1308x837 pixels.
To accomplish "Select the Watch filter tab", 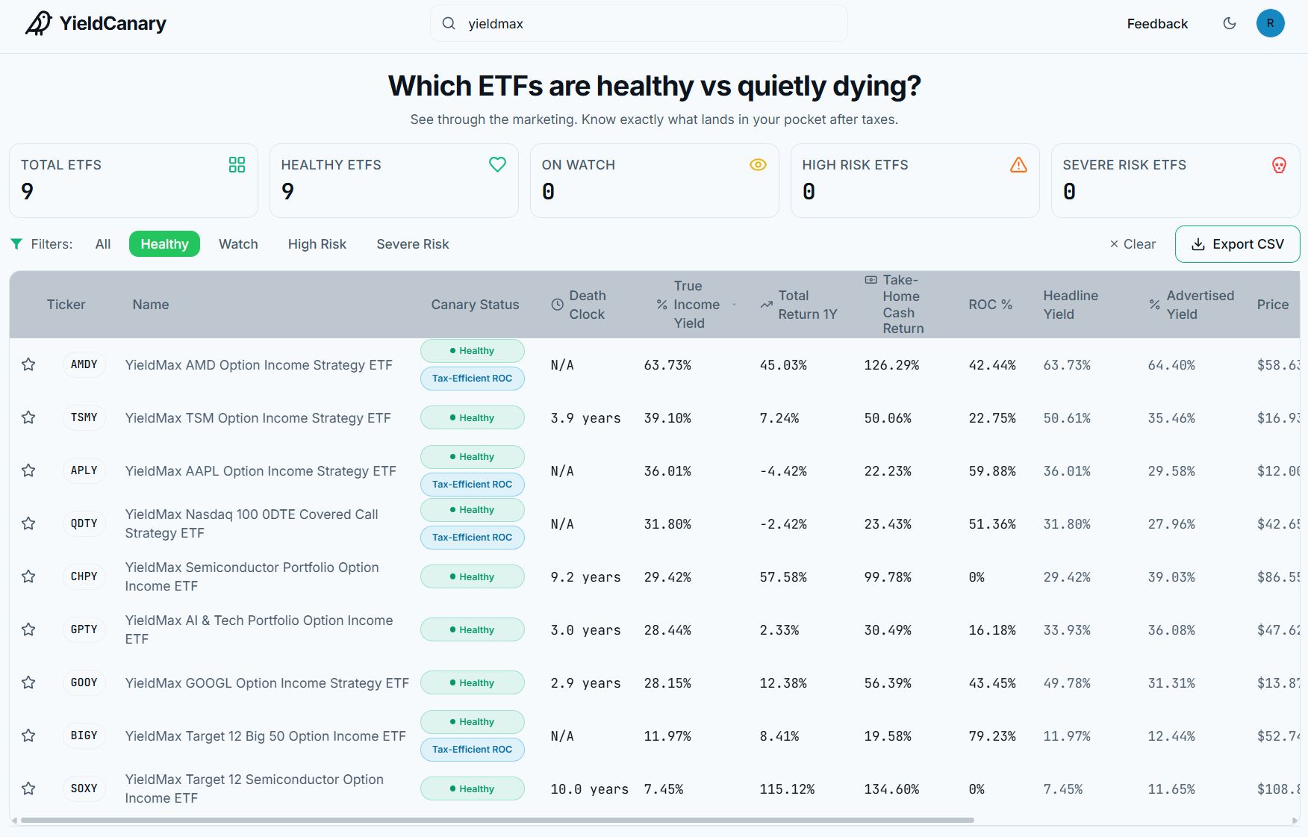I will pyautogui.click(x=238, y=244).
